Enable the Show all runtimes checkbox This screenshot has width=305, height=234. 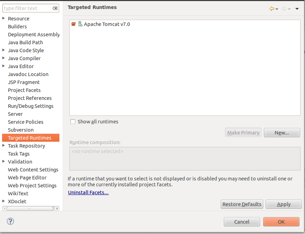(73, 122)
